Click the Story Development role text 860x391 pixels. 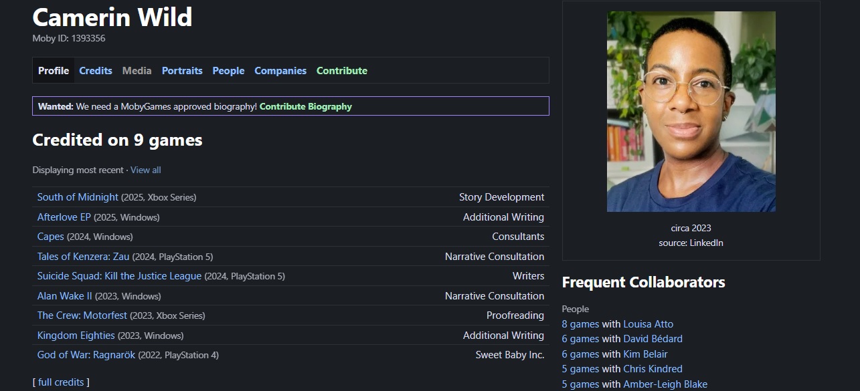[x=502, y=197]
